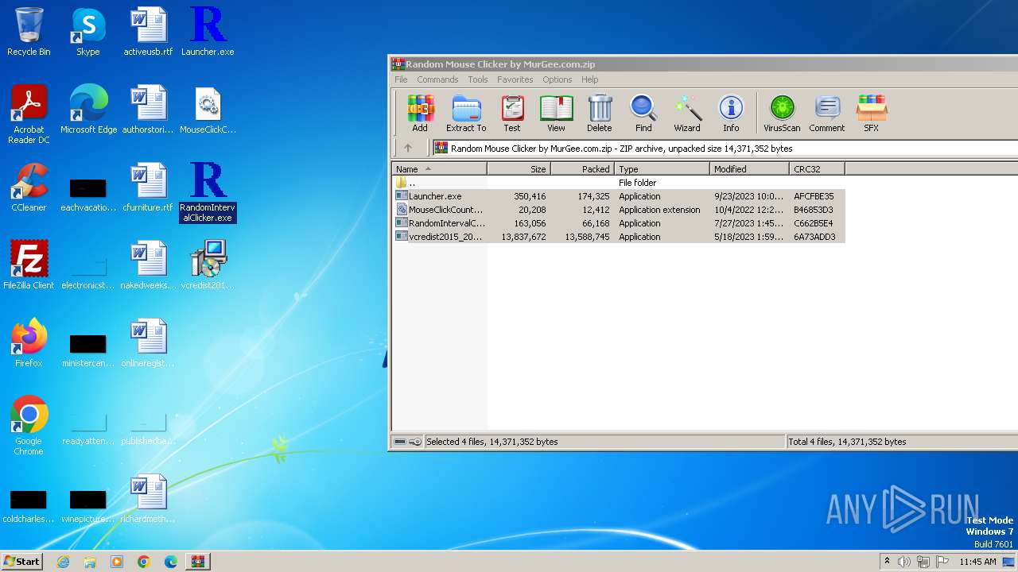Click the B46853D3 CRC32 value
Viewport: 1018px width, 572px height.
(x=814, y=210)
